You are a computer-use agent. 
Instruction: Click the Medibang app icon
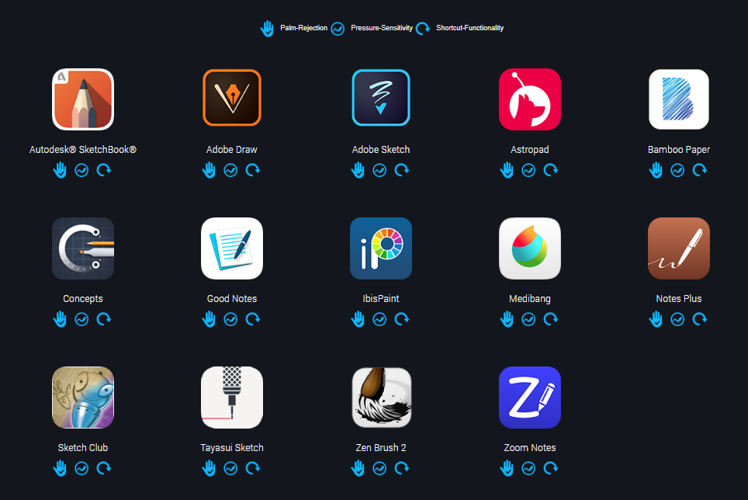click(x=529, y=248)
